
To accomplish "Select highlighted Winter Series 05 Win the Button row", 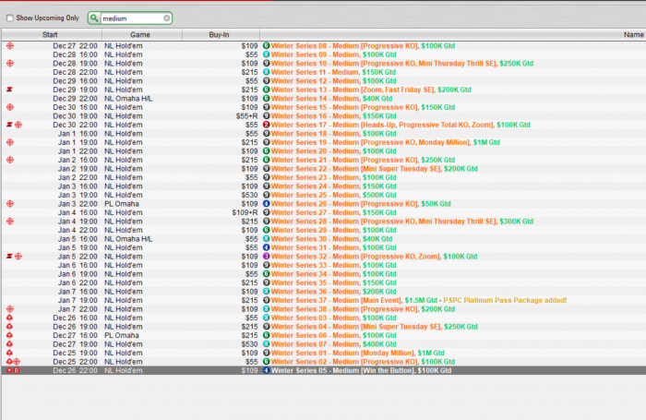I will pyautogui.click(x=324, y=370).
